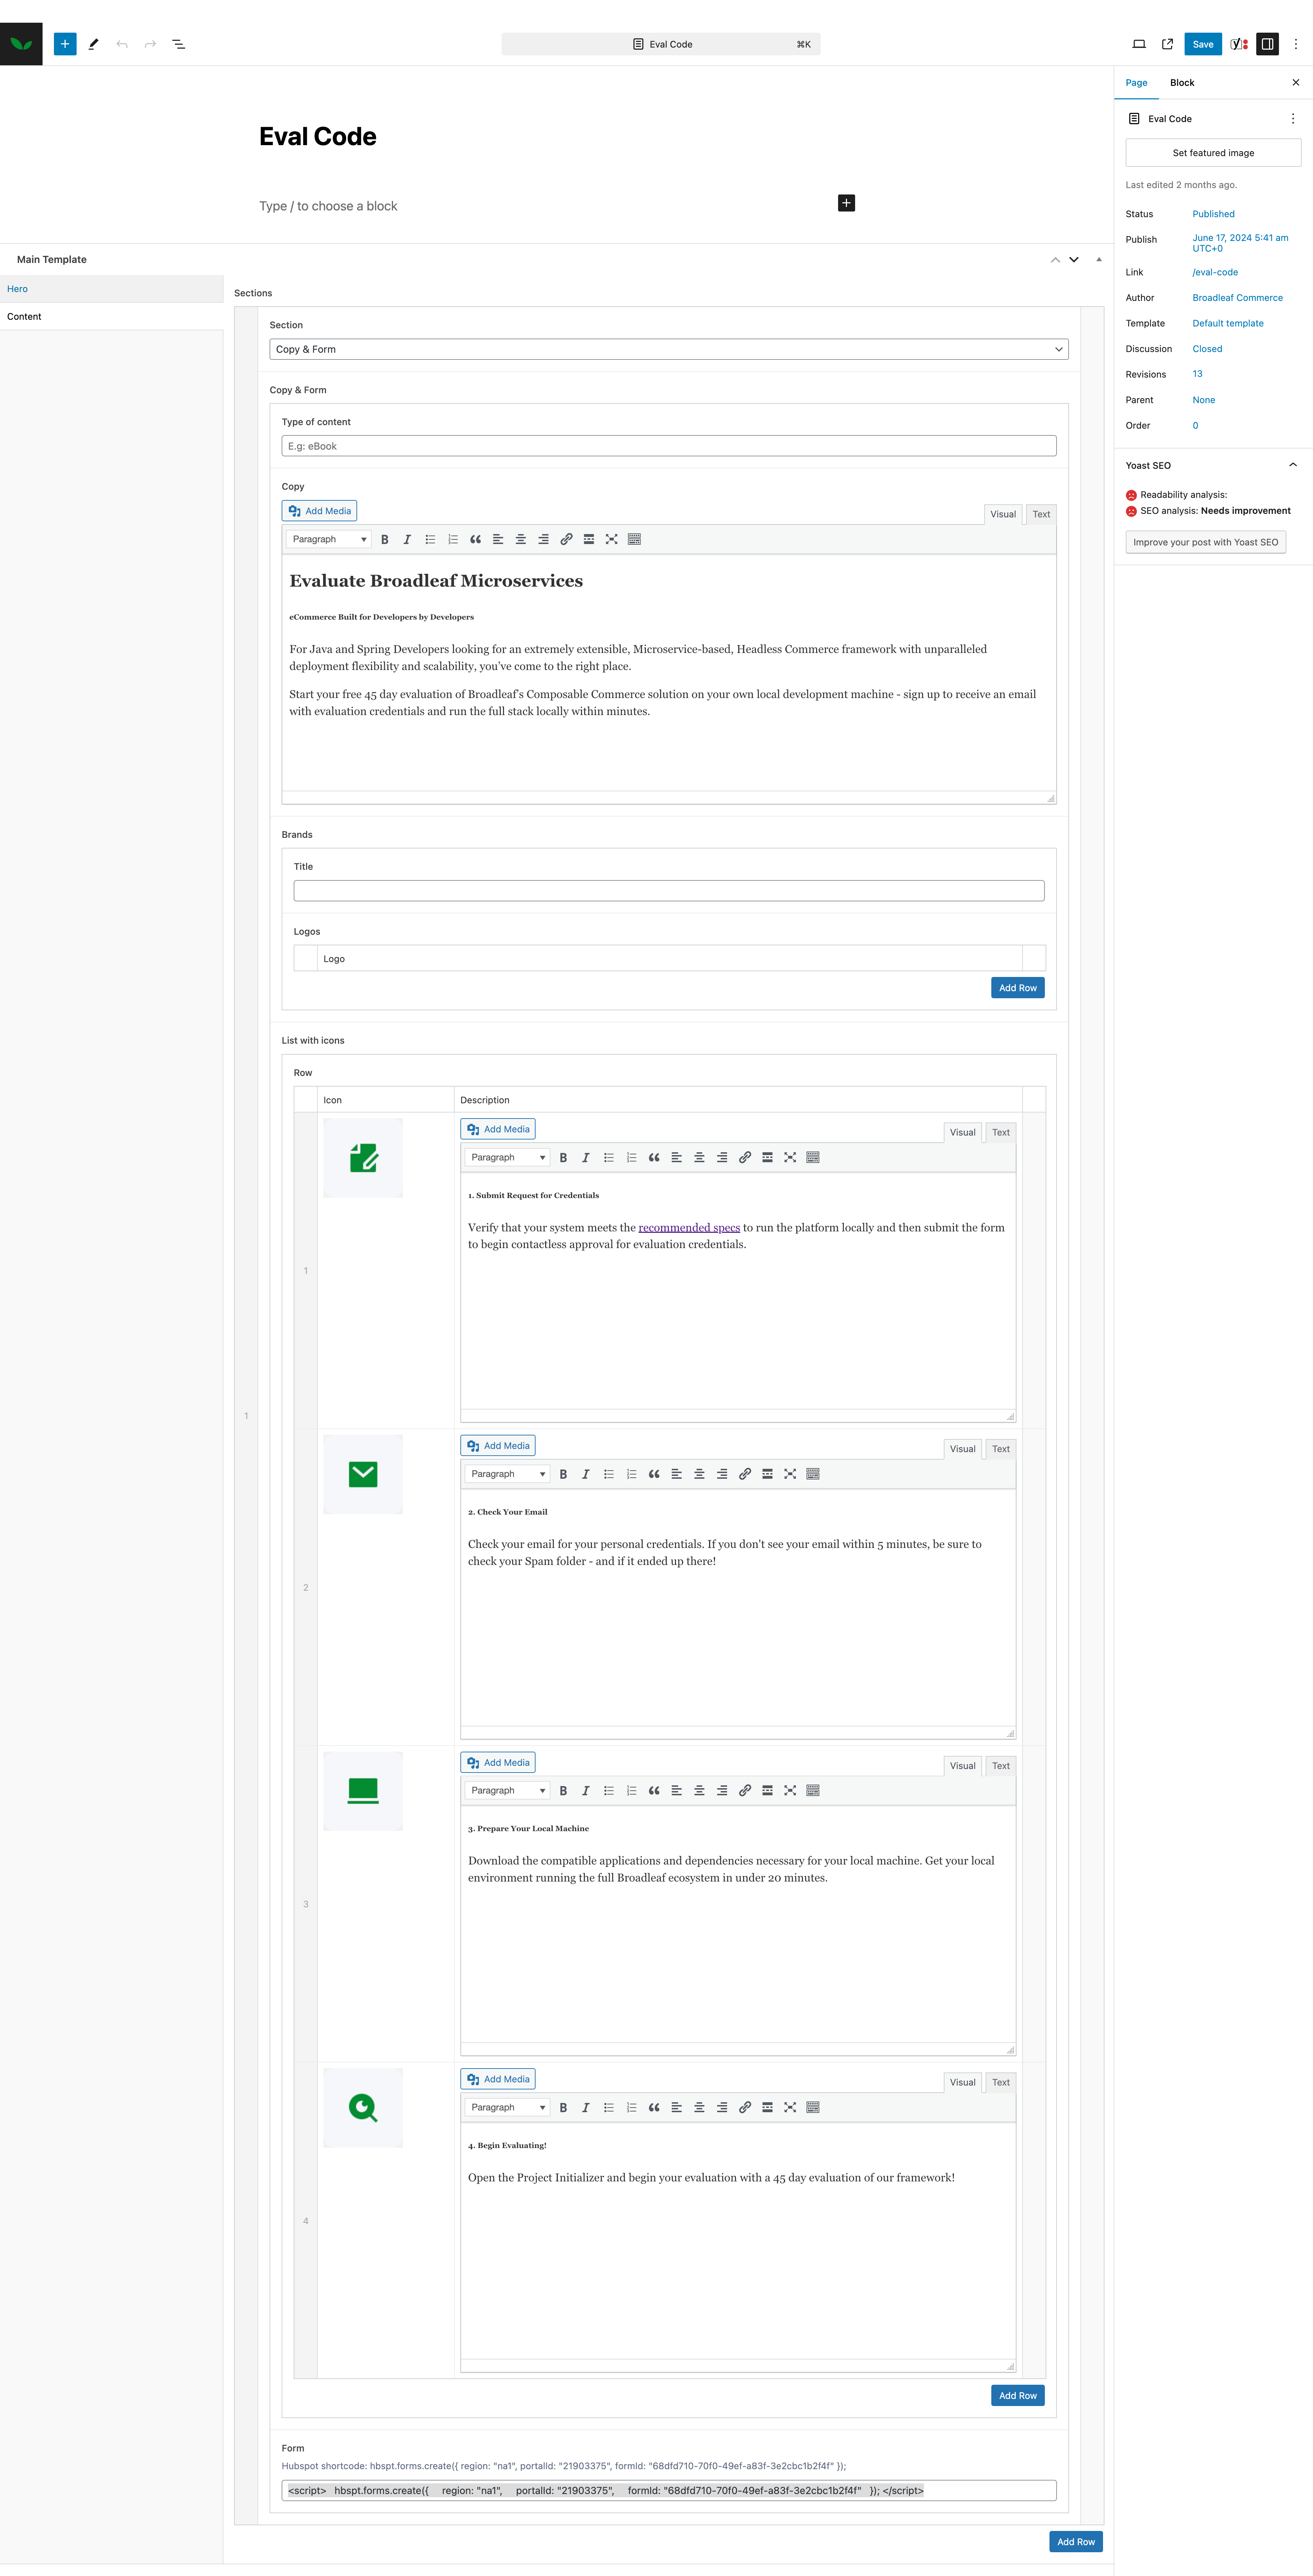The width and height of the screenshot is (1313, 2576).
Task: Open the Options three-dot menu in header
Action: [x=1296, y=44]
